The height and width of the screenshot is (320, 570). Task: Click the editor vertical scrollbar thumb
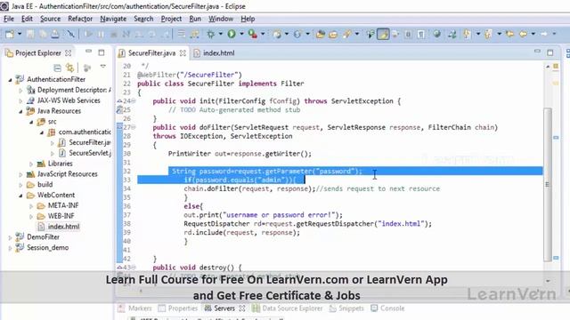[x=548, y=184]
